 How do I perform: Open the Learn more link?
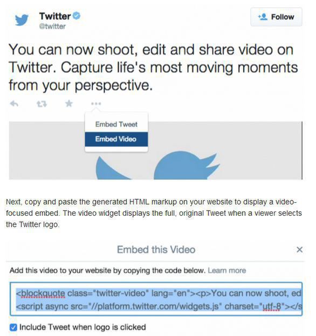[x=227, y=270]
